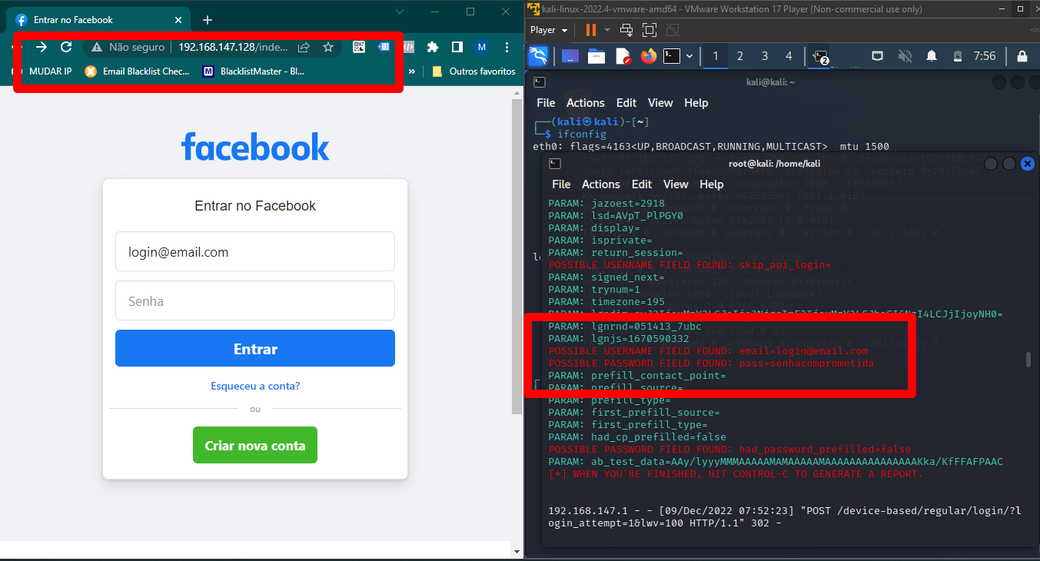Click the Chrome page vertical scrollbar
This screenshot has width=1040, height=561.
point(517,257)
